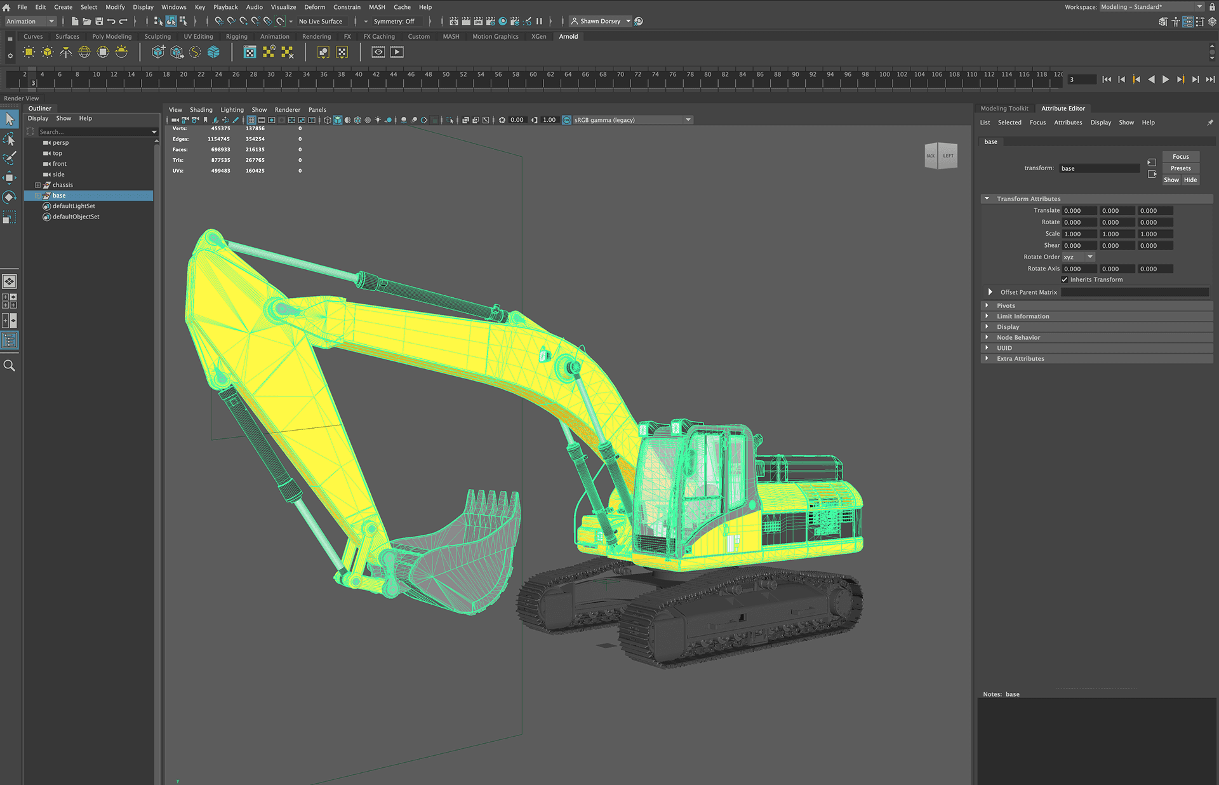
Task: Toggle viewport lighting with the lightbulb icon
Action: point(378,120)
